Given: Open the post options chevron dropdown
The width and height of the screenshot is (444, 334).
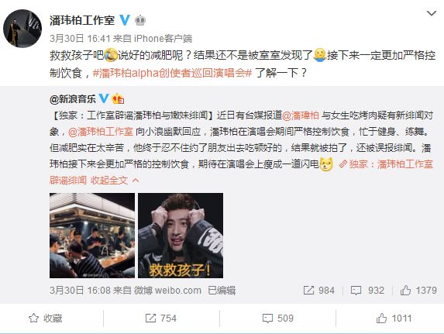Looking at the screenshot, I should (x=432, y=13).
